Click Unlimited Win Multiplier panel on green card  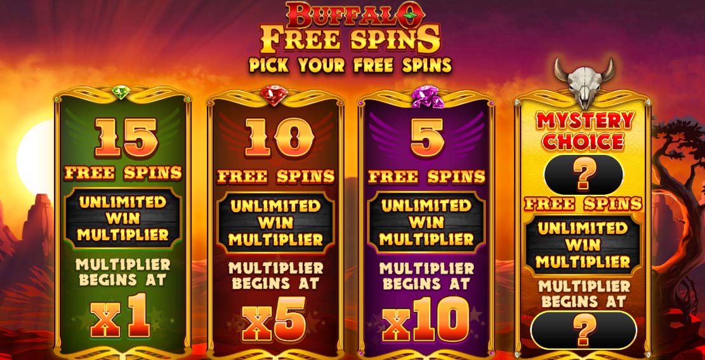122,218
